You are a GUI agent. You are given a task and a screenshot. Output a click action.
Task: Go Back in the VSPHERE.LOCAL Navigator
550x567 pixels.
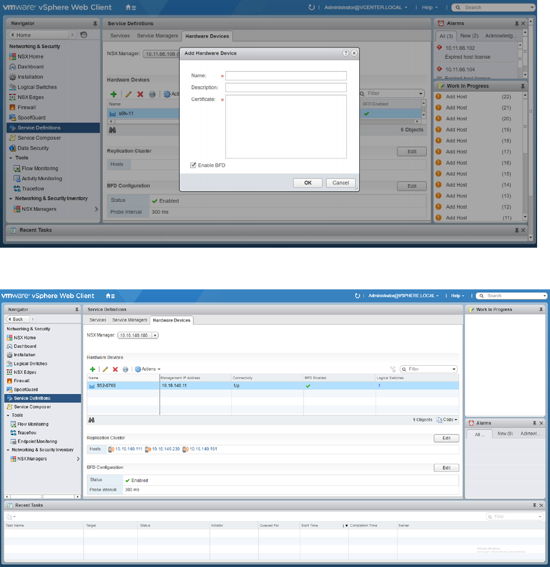[18, 319]
